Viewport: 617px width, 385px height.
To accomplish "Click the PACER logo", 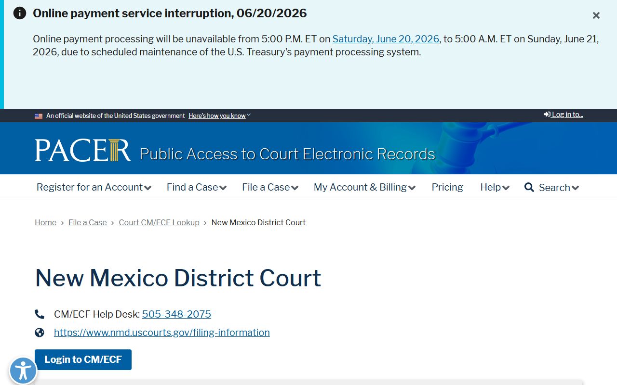I will click(x=82, y=150).
